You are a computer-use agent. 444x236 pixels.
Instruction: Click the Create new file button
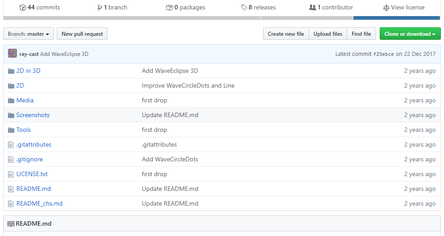[x=286, y=34]
